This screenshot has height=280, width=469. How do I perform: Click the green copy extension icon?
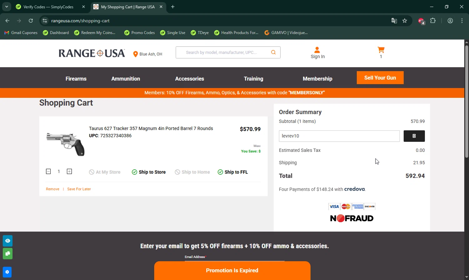[8, 253]
